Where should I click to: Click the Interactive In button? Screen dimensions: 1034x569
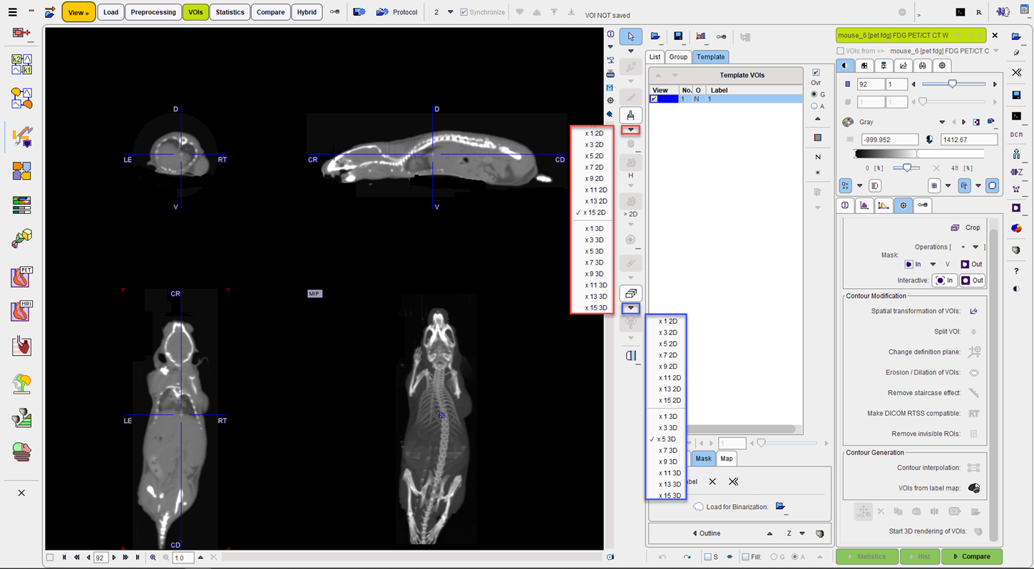click(945, 280)
